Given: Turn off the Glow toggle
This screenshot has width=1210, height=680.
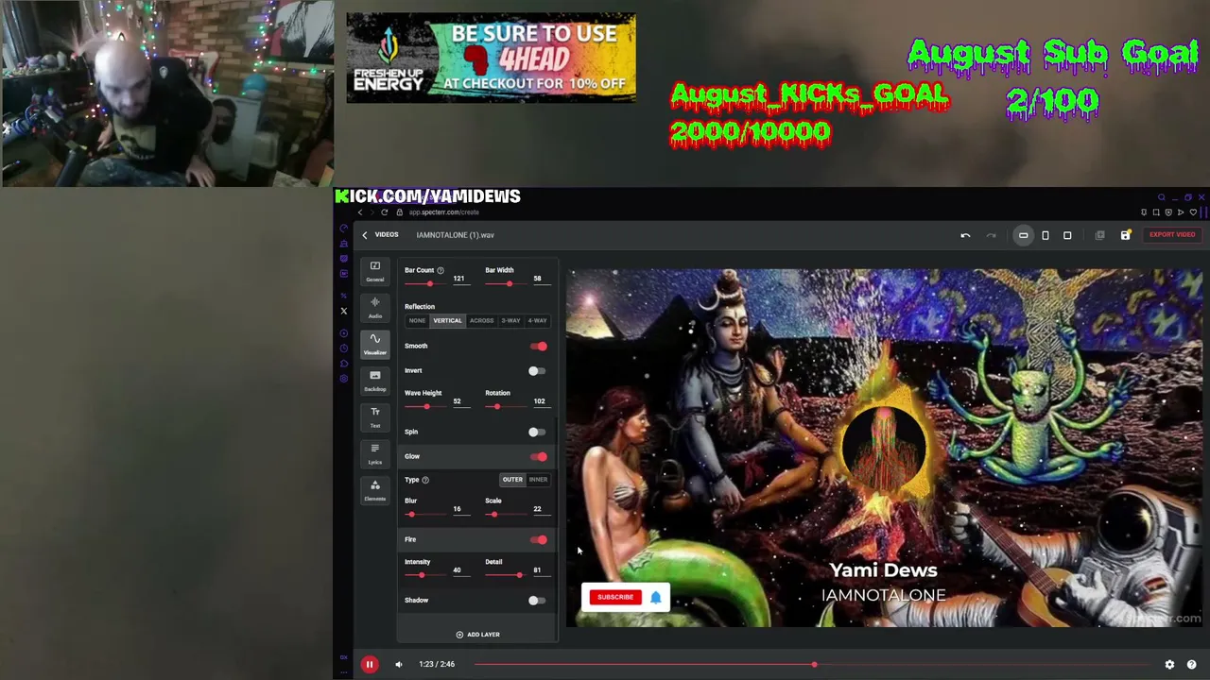Looking at the screenshot, I should point(538,457).
